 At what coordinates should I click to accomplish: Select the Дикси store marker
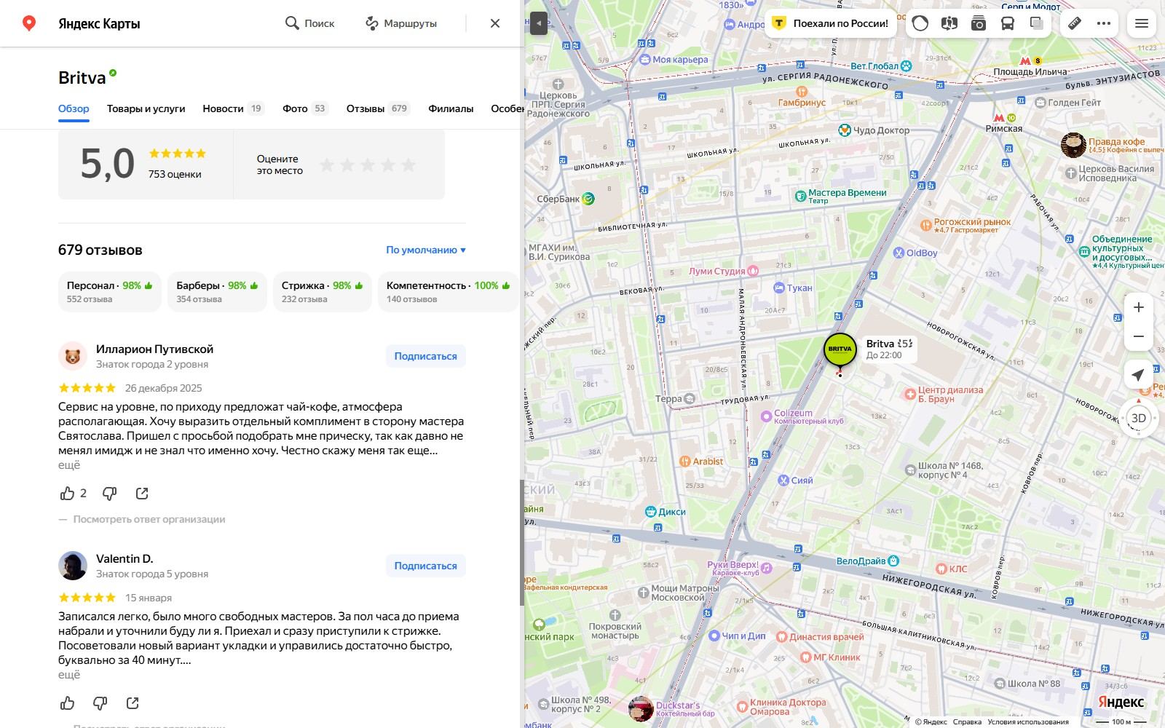(666, 512)
